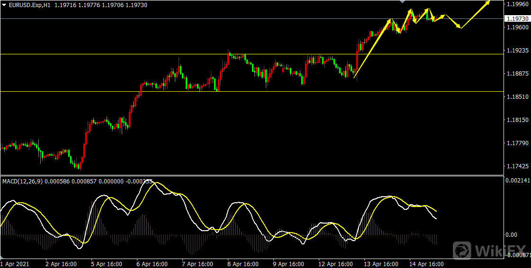The image size is (531, 268).
Task: Click the 8 Apr 16:00 time label
Action: coord(242,264)
